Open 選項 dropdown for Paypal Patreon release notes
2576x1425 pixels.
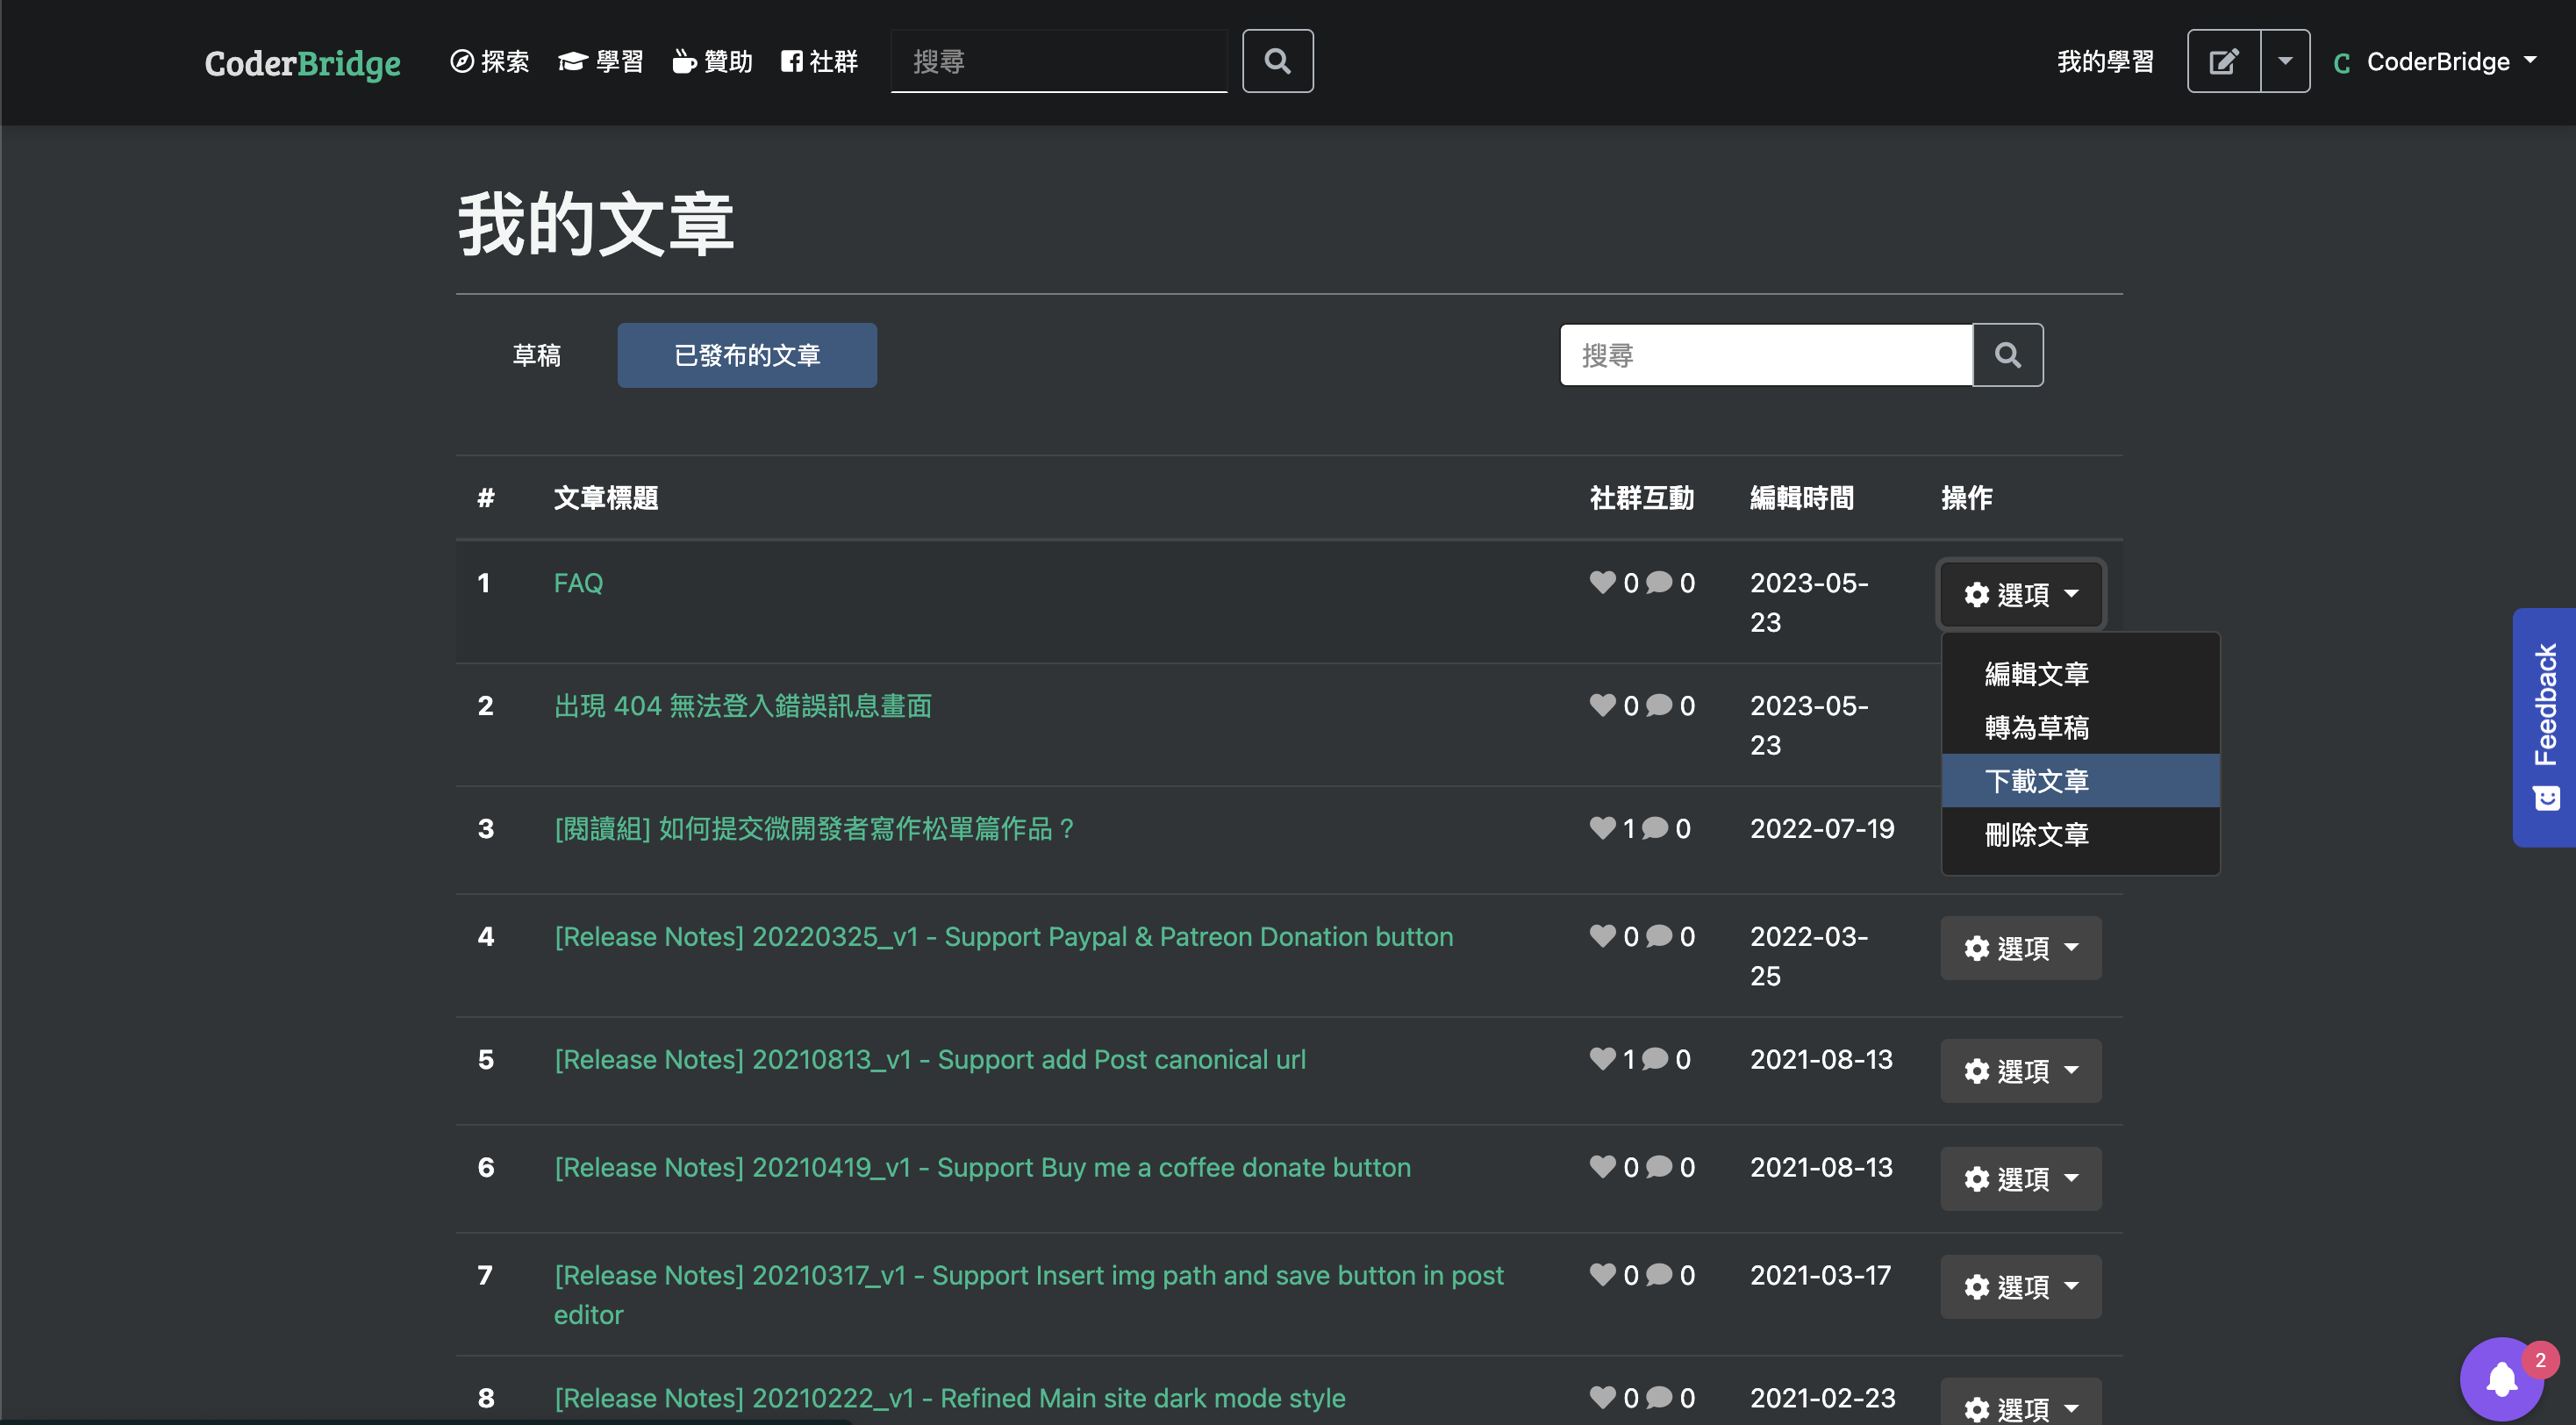coord(2020,947)
